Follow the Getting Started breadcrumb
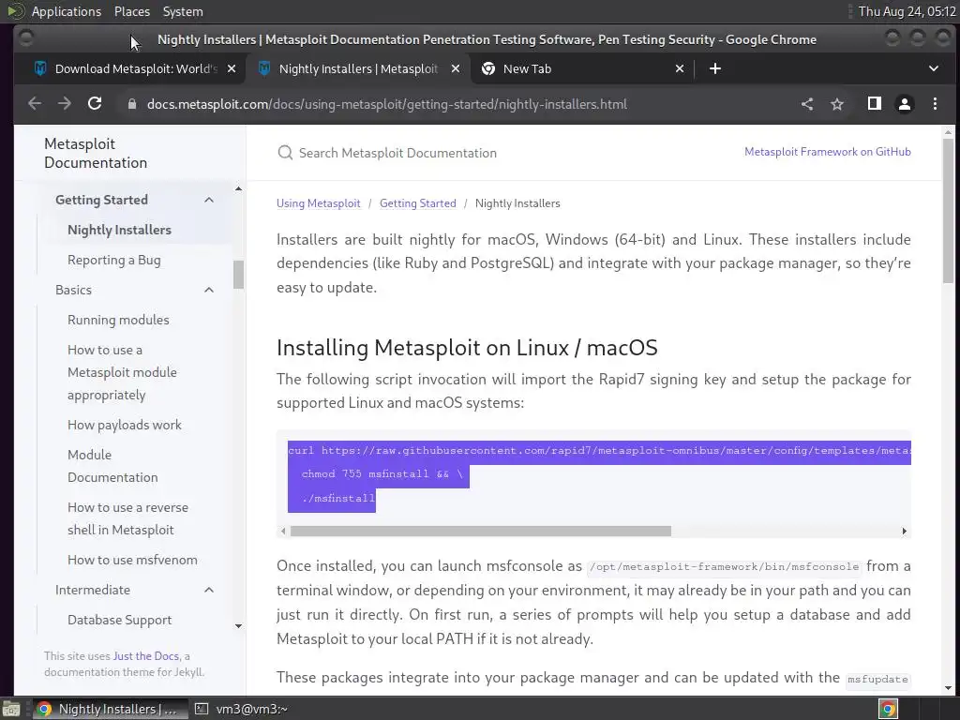Screen dimensions: 960x720 tap(417, 203)
